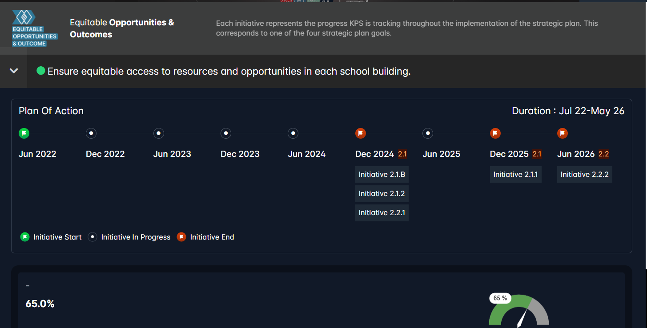Click the Equitable Opportunities & Outcomes logo
Image resolution: width=647 pixels, height=328 pixels.
[34, 28]
